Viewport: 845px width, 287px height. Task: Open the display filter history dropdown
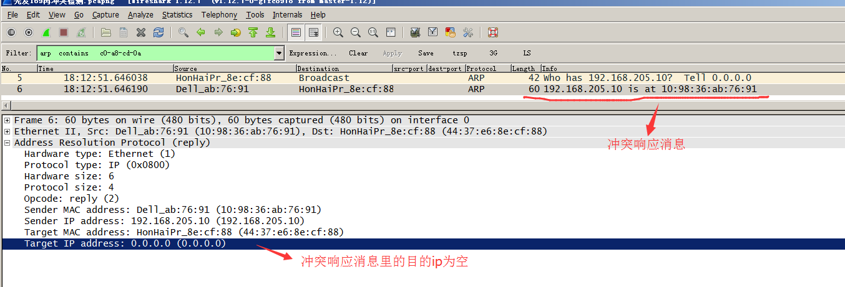[279, 54]
